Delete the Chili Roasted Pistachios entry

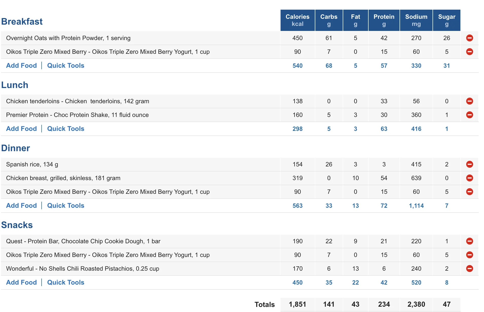click(470, 269)
